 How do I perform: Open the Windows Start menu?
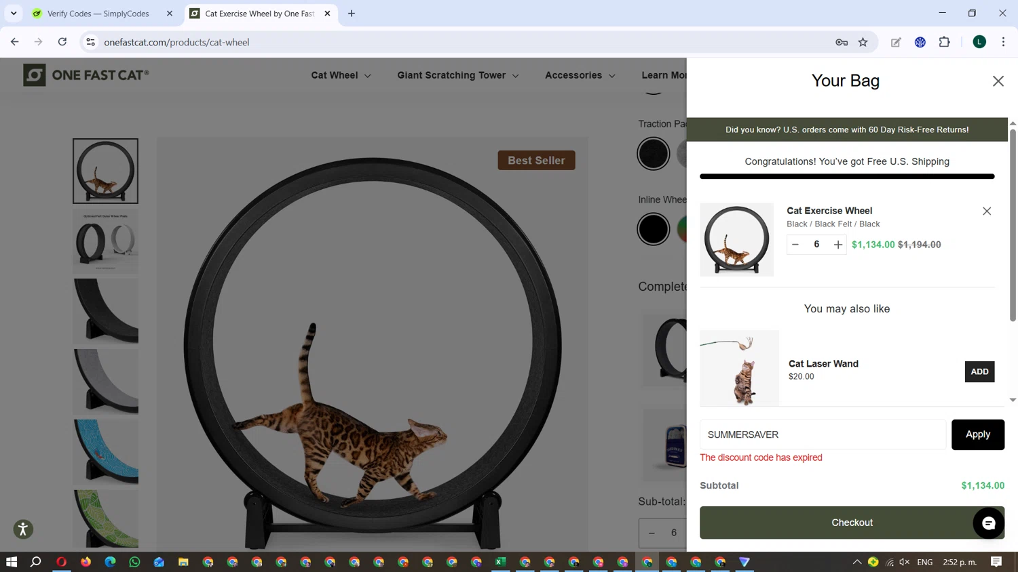(12, 562)
